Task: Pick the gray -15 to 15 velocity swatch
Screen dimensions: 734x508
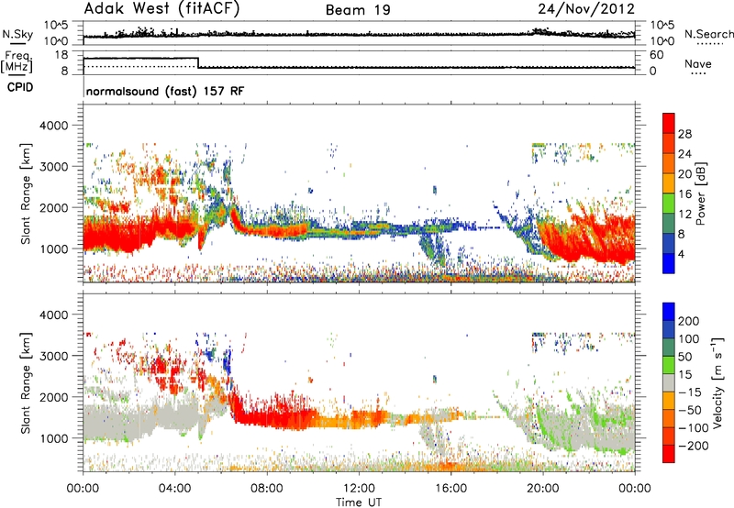Action: [x=669, y=383]
